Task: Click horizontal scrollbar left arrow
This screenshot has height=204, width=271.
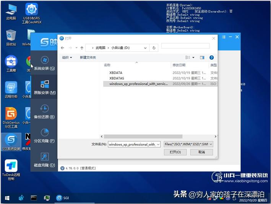Action: (102, 137)
